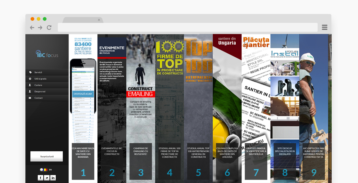358x183 pixels.
Task: Open the Contact menu item
Action: (47, 98)
